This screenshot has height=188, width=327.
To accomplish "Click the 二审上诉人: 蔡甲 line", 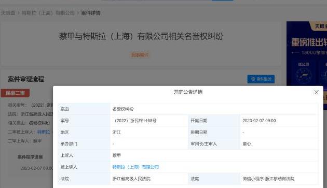I will click(x=25, y=141).
